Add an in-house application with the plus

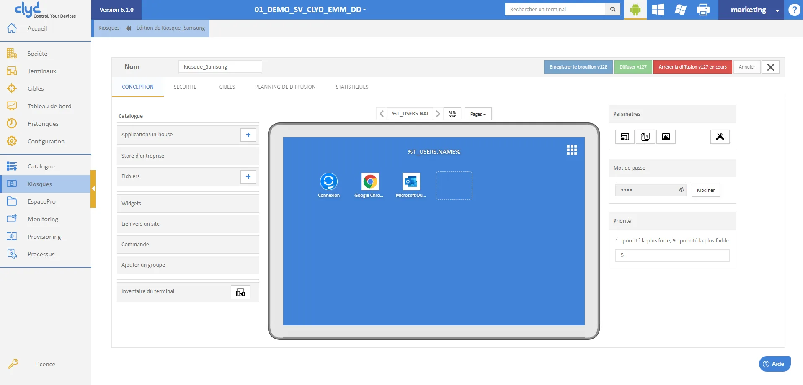tap(248, 135)
